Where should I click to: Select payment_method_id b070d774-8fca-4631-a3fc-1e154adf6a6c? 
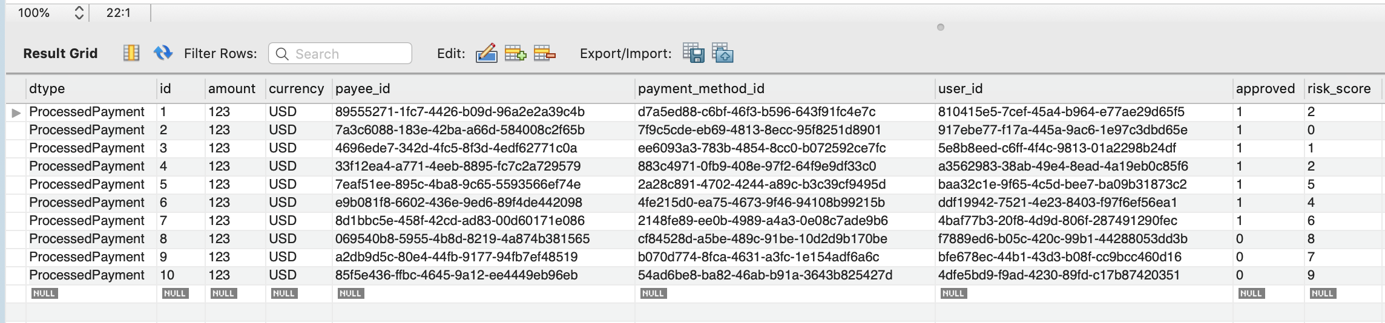point(758,257)
